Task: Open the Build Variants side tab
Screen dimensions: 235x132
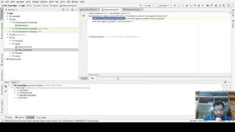Action: tap(2, 59)
